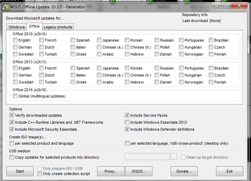Click the Donate button

click(184, 171)
